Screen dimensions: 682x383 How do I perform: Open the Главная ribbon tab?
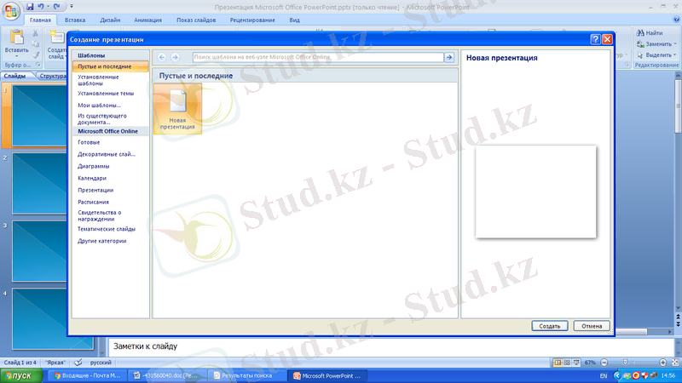pos(40,20)
